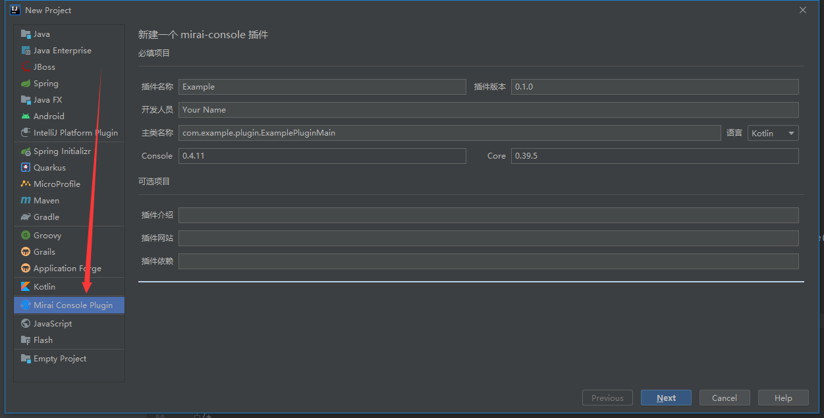The width and height of the screenshot is (824, 418).
Task: Close the New Project dialog
Action: (x=803, y=10)
